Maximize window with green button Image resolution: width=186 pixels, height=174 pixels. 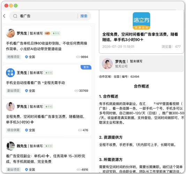click(16, 6)
